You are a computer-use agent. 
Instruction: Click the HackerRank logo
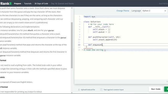[6, 3]
